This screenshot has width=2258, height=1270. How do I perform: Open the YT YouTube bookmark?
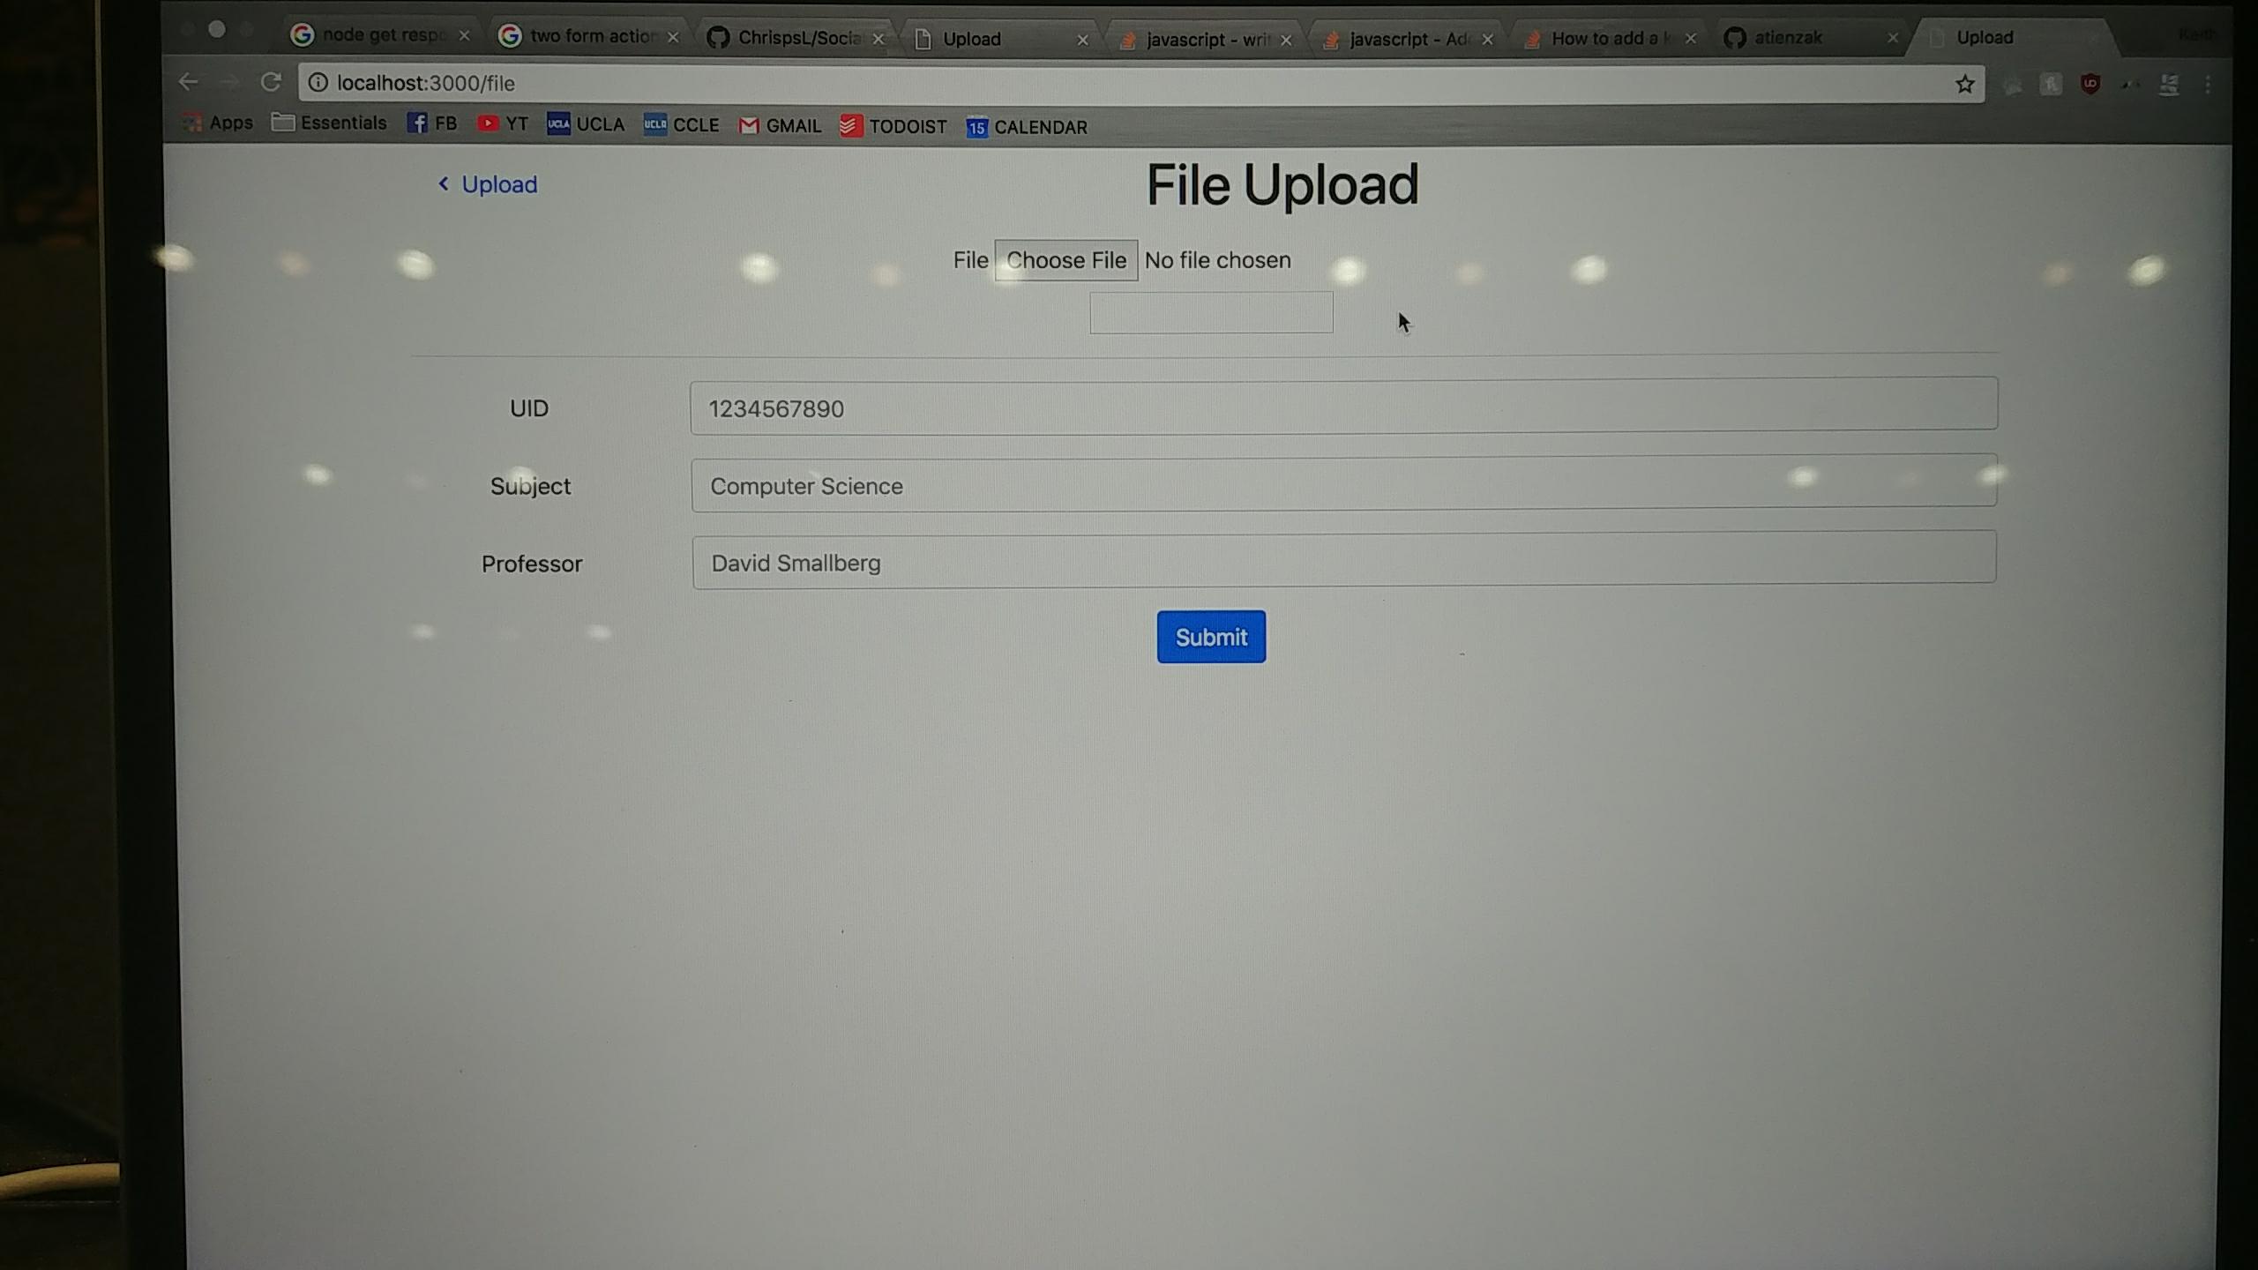tap(503, 123)
